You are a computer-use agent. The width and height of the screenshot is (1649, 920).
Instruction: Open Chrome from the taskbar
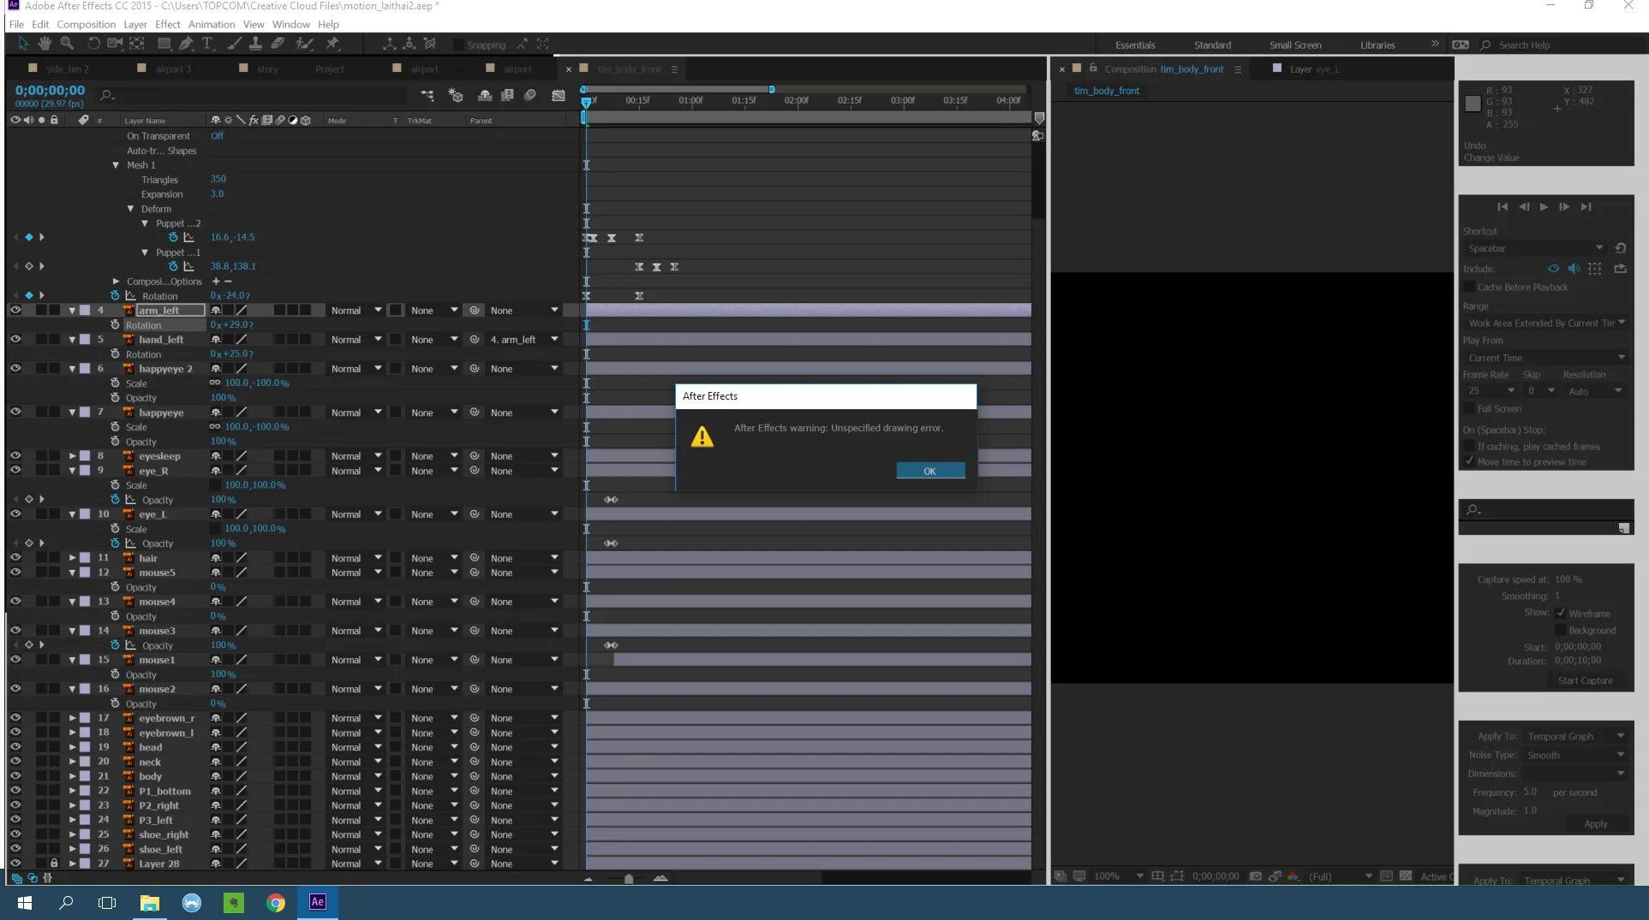pos(276,902)
